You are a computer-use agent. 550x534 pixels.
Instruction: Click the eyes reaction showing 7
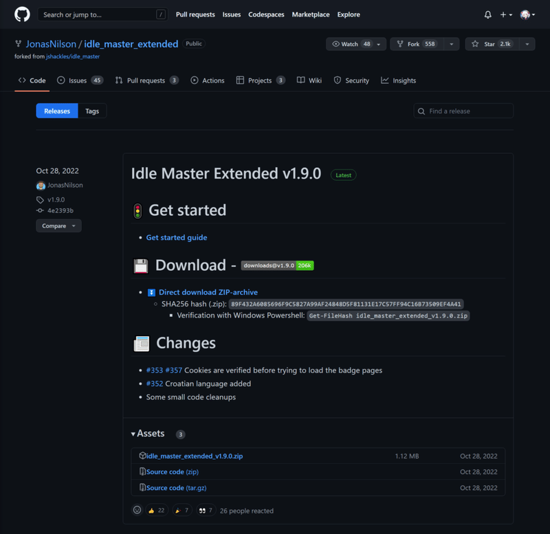click(204, 510)
